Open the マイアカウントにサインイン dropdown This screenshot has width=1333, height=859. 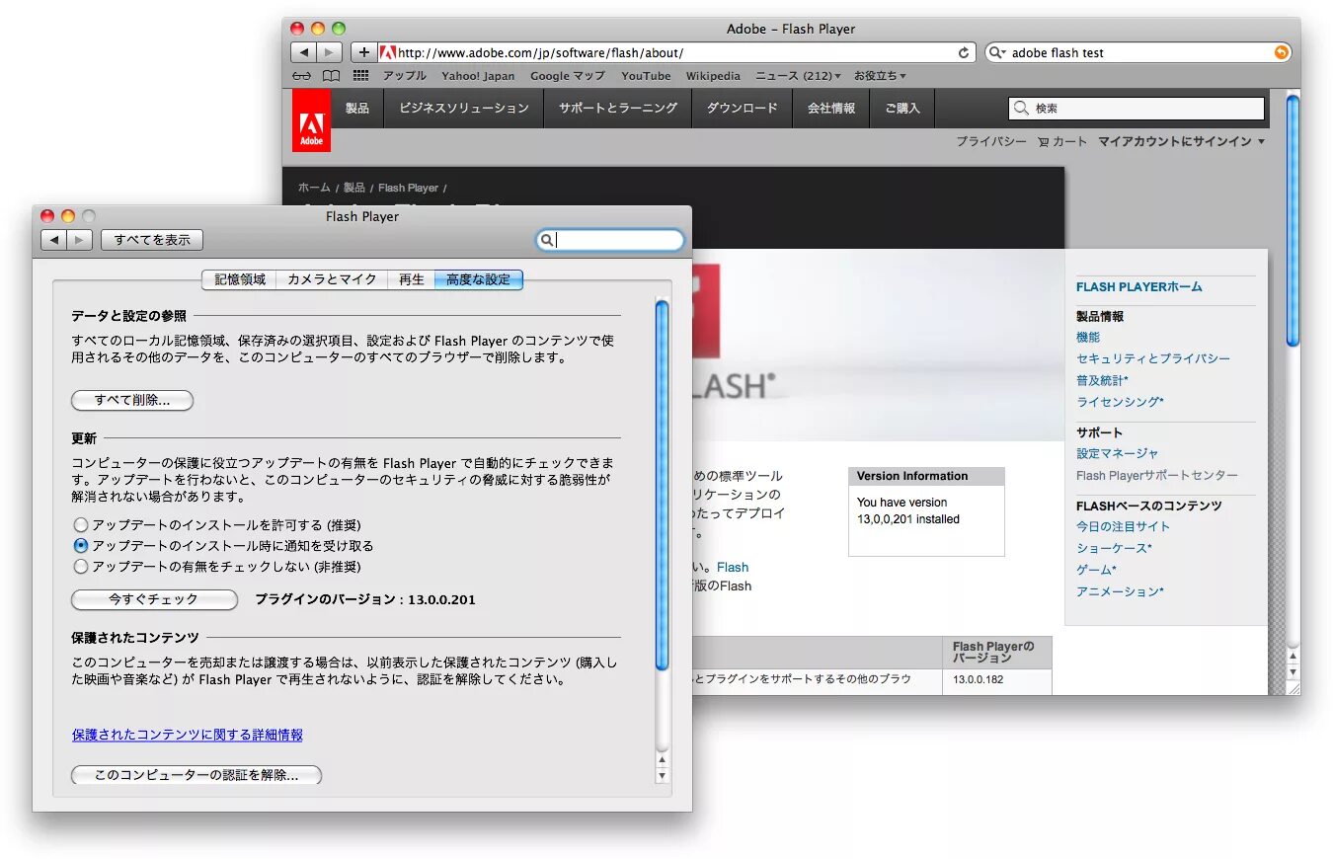1181,142
